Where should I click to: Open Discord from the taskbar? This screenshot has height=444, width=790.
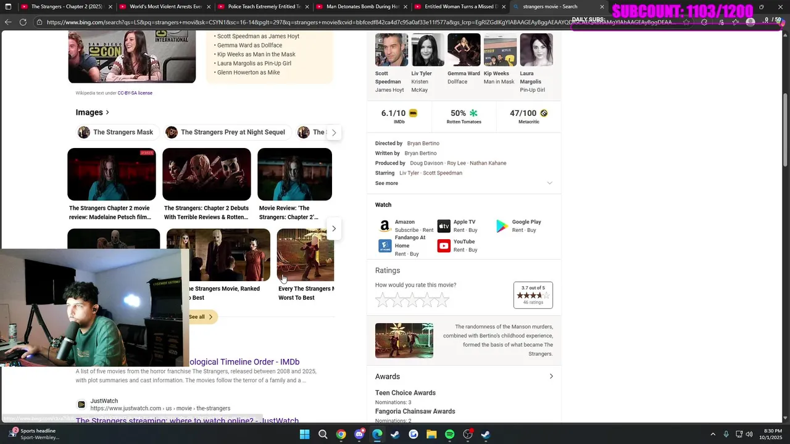359,434
